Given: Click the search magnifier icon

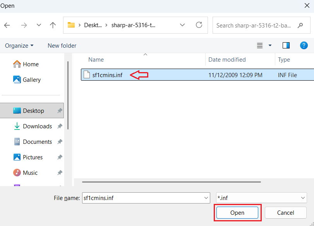Looking at the screenshot, I should 300,26.
